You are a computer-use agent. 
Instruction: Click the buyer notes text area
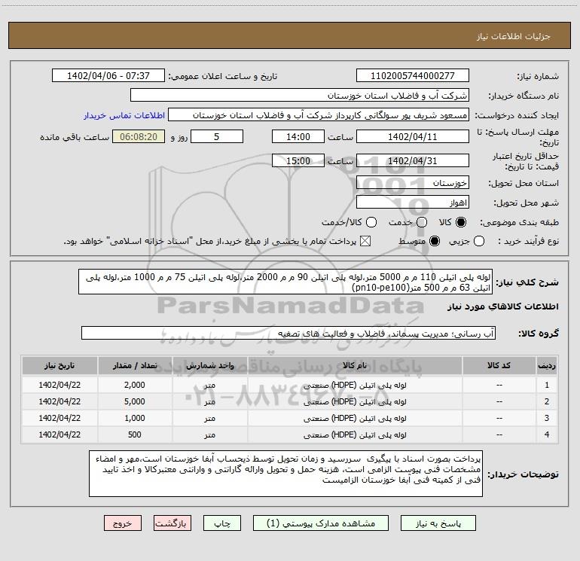pyautogui.click(x=285, y=474)
